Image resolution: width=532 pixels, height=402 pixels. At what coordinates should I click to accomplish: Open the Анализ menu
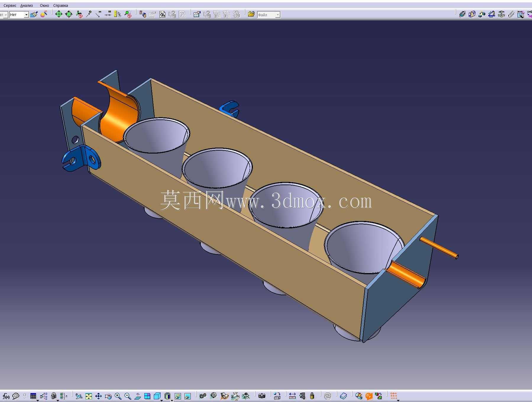(27, 6)
